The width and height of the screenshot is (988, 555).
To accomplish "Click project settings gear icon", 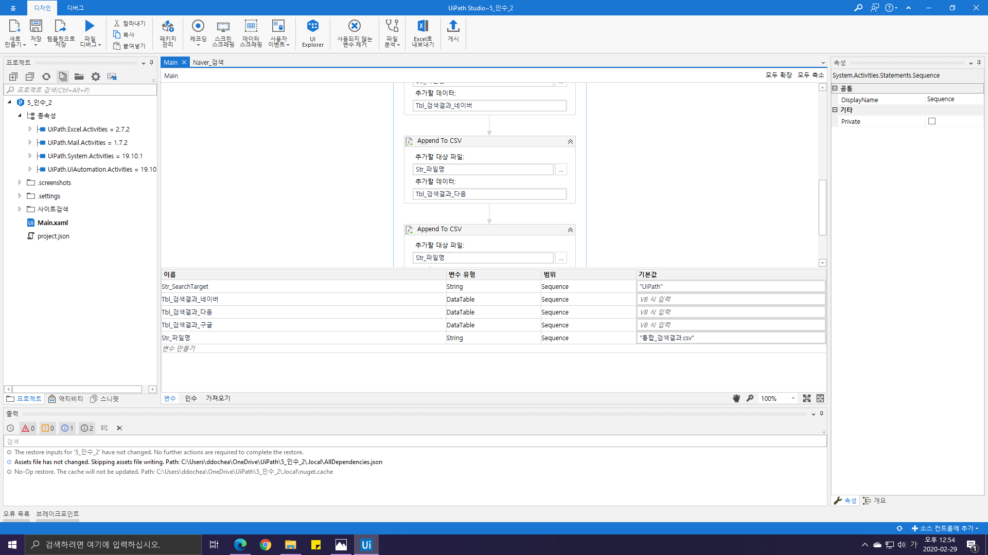I will (x=96, y=77).
